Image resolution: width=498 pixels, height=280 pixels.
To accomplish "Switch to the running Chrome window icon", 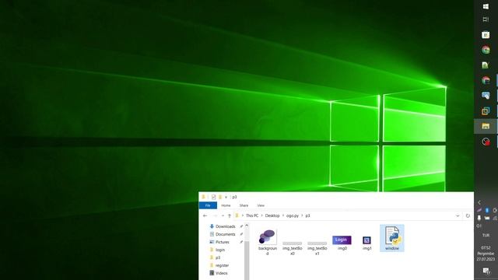I will (486, 80).
